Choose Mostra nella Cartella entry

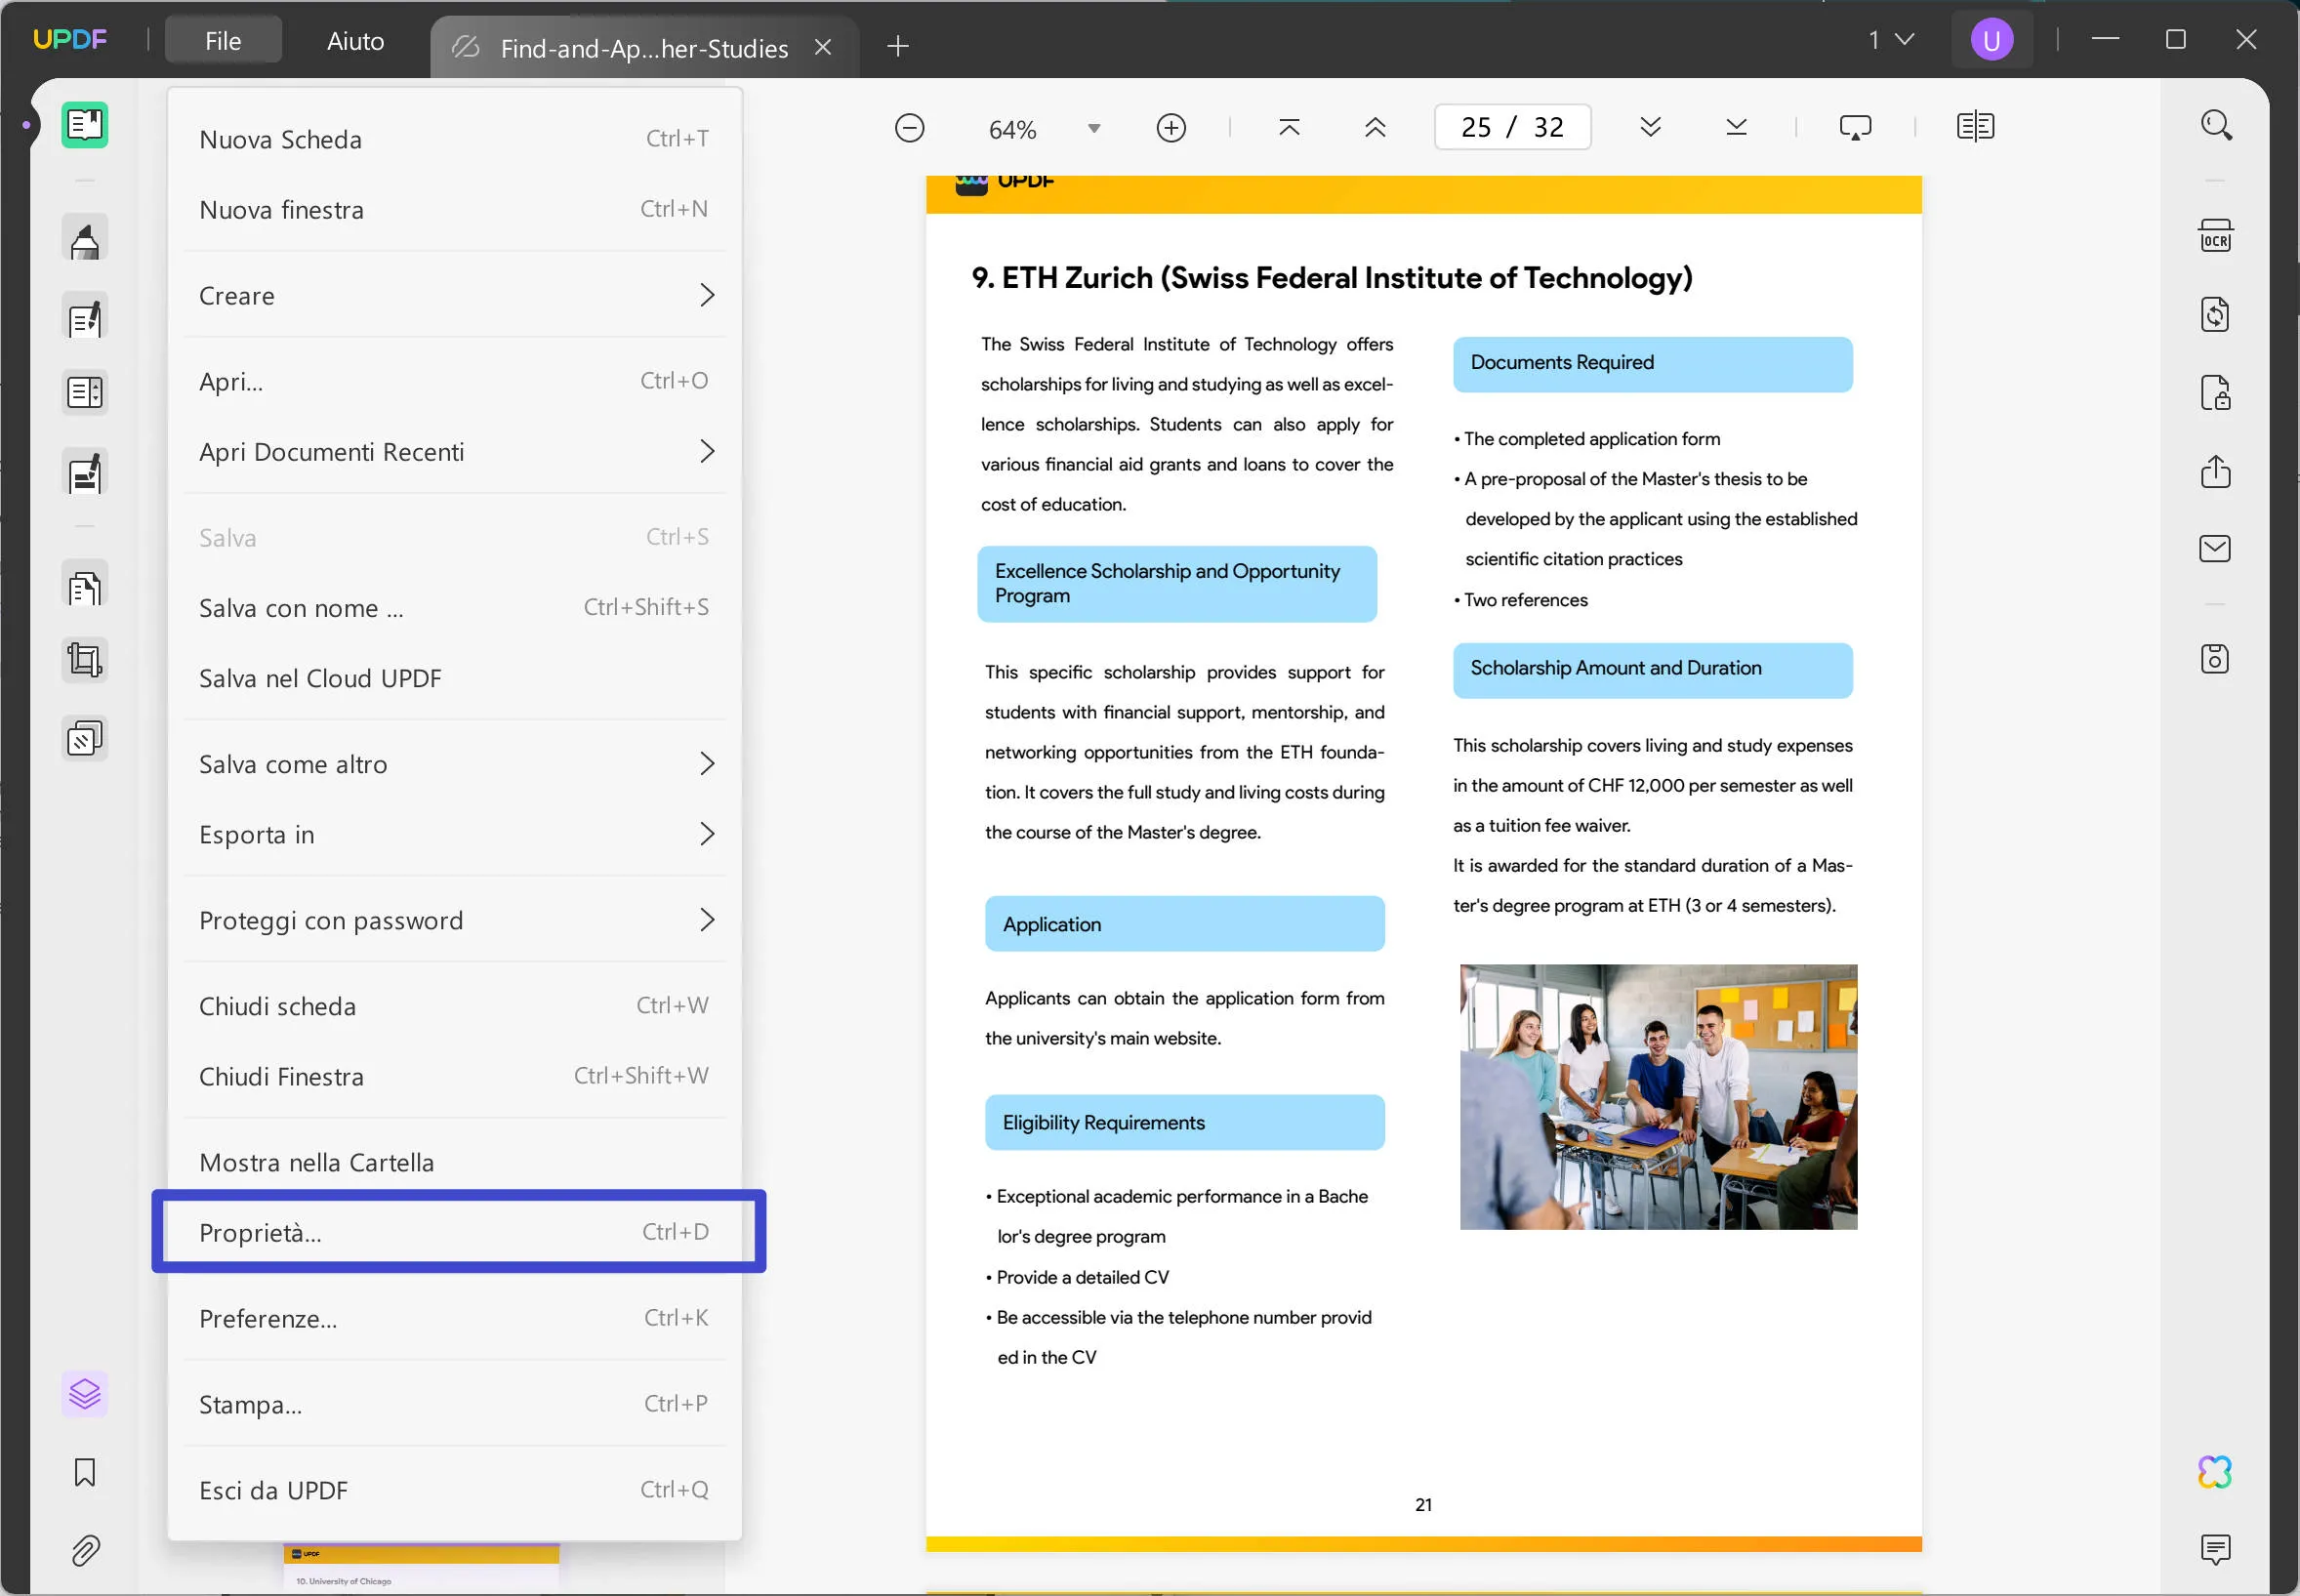pos(455,1163)
